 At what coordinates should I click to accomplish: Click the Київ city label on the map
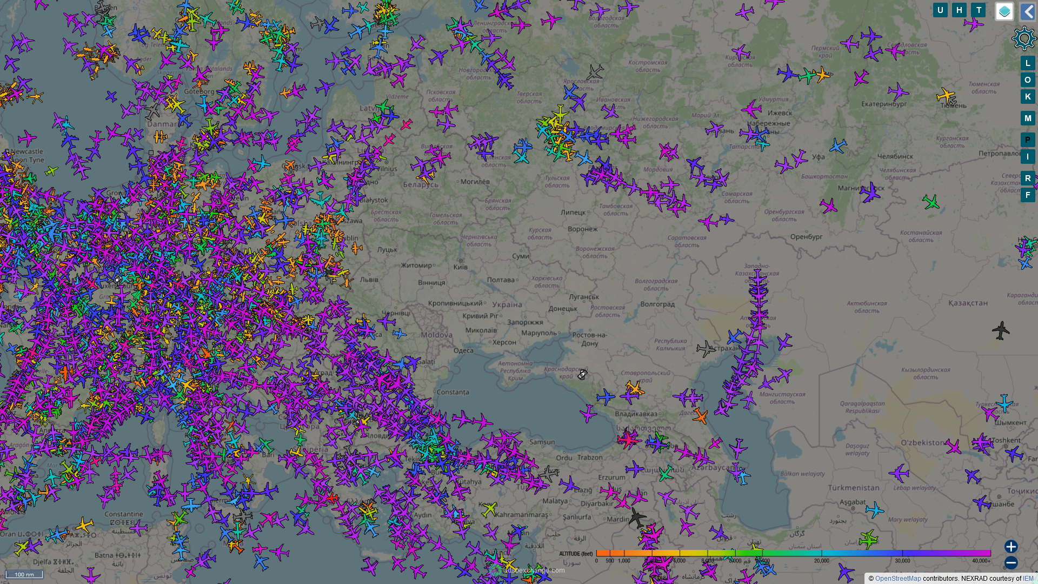click(x=461, y=267)
